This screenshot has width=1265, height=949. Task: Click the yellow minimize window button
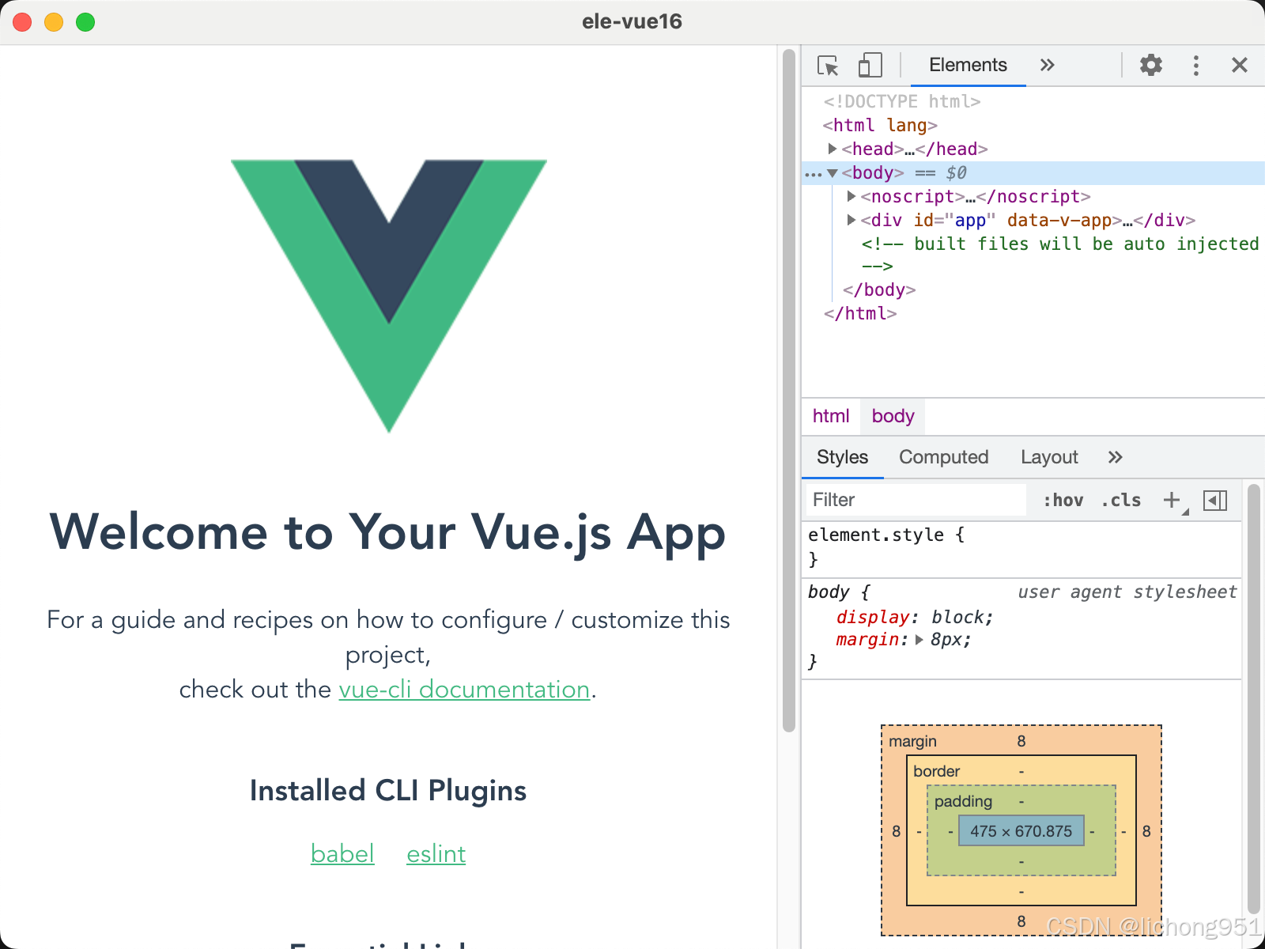point(54,22)
